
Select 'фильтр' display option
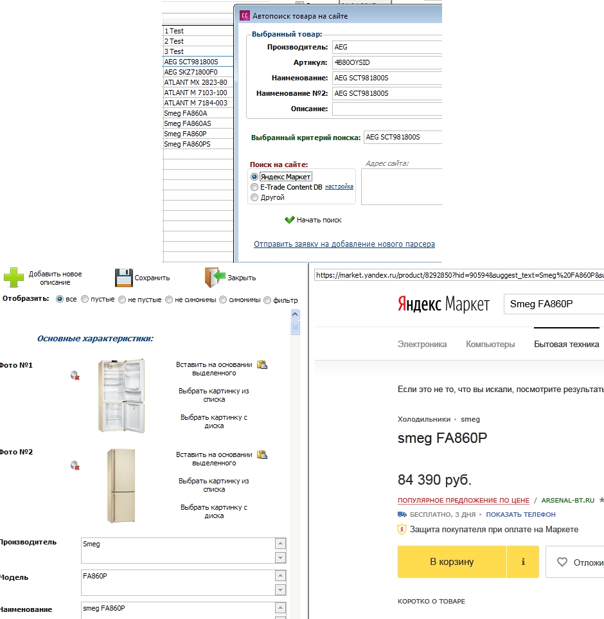click(267, 300)
